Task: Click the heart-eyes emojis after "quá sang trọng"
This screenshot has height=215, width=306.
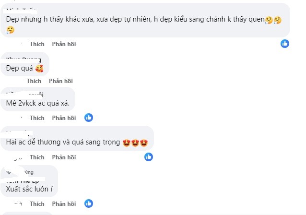Action: pyautogui.click(x=135, y=143)
